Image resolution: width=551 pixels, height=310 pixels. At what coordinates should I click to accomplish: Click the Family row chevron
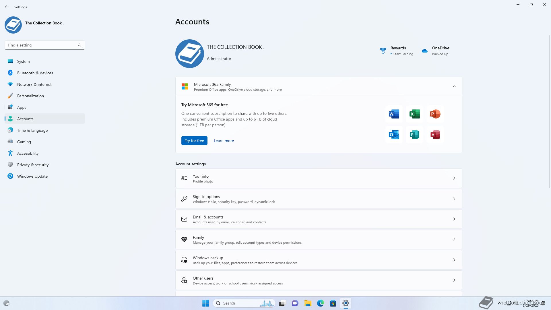(454, 239)
